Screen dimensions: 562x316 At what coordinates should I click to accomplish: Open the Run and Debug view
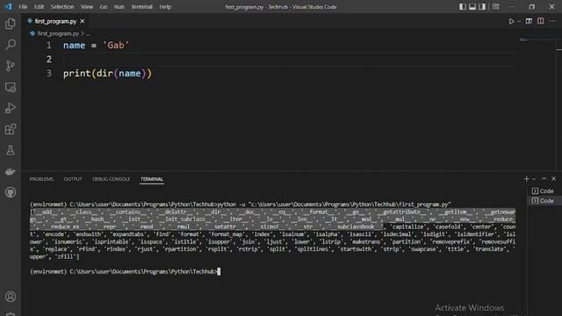point(11,108)
